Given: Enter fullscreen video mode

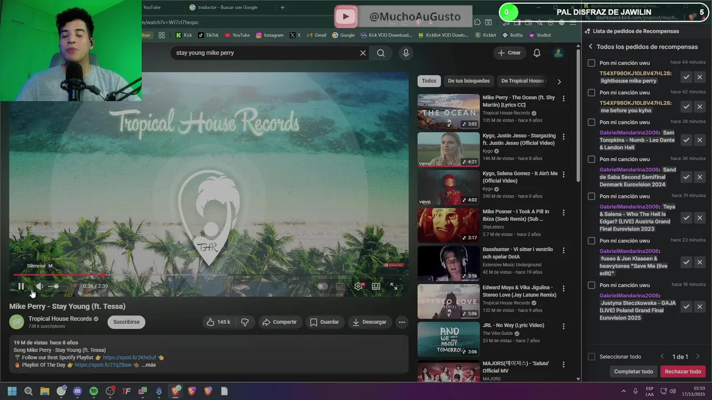Looking at the screenshot, I should click(393, 286).
